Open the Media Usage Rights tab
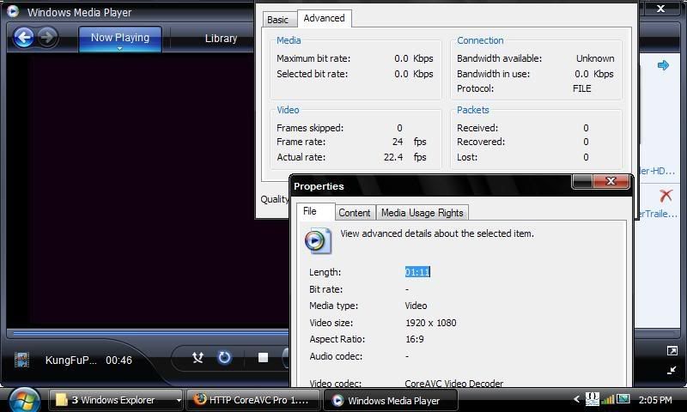The height and width of the screenshot is (412, 687). click(x=422, y=213)
